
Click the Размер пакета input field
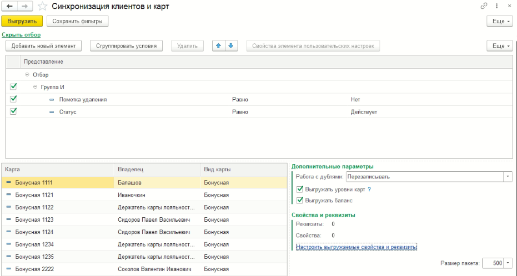(493, 263)
